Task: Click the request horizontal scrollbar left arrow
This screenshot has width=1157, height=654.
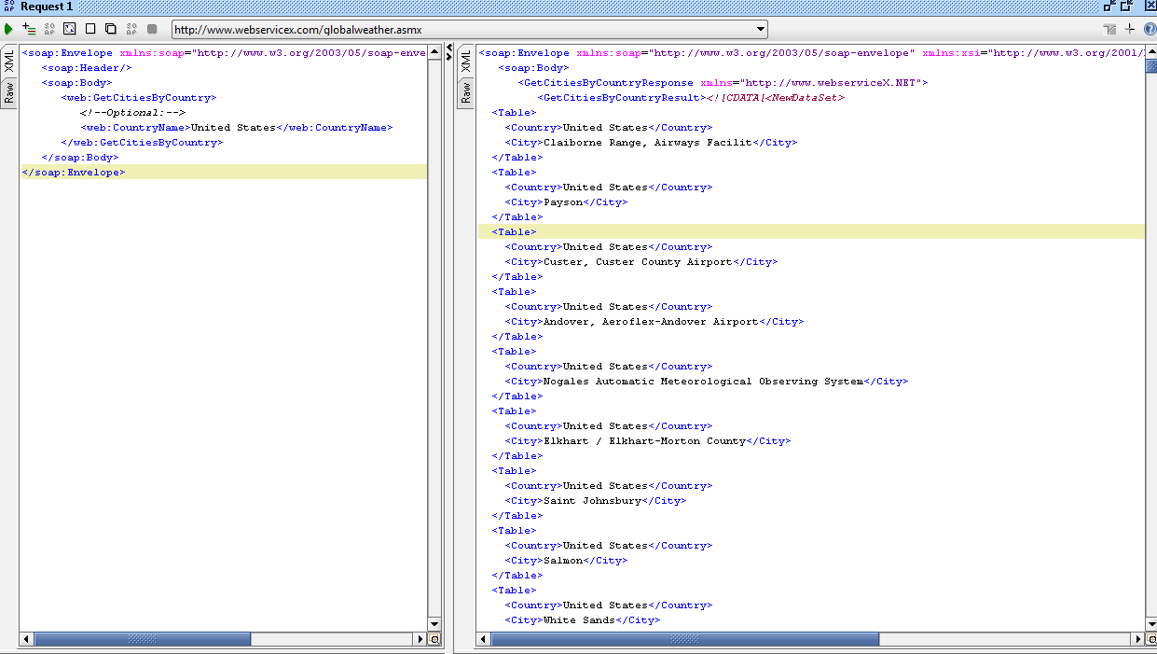Action: tap(26, 640)
